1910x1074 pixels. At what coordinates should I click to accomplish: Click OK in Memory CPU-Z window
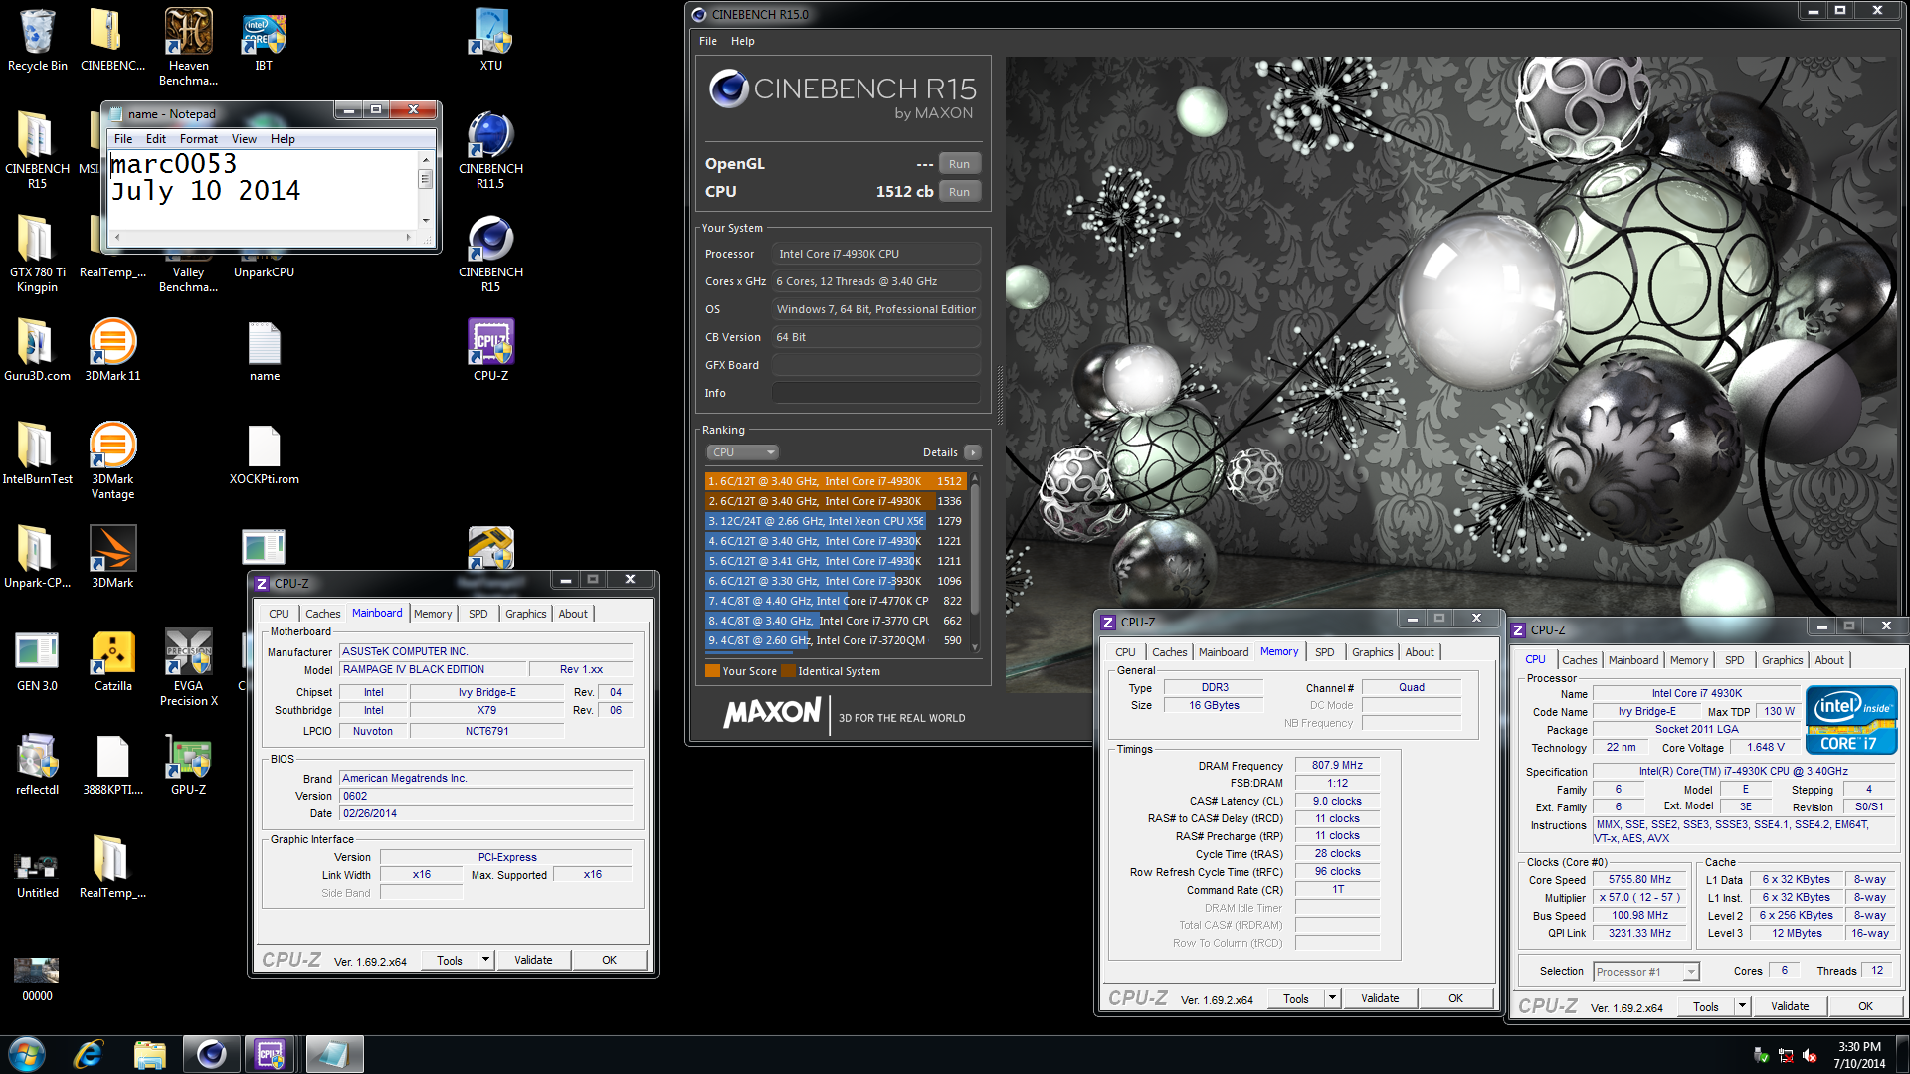(1455, 998)
